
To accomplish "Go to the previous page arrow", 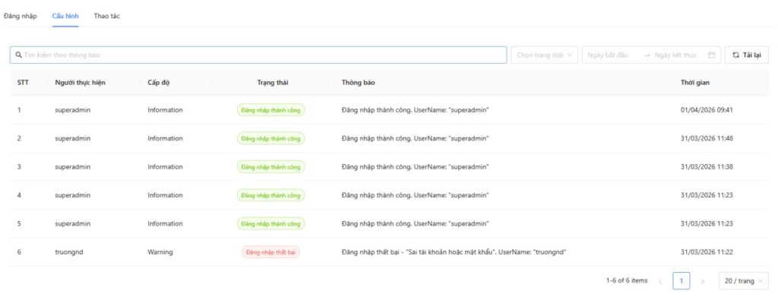I will coord(660,281).
